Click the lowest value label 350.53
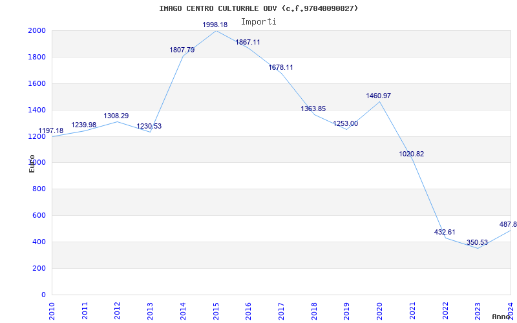 point(477,243)
